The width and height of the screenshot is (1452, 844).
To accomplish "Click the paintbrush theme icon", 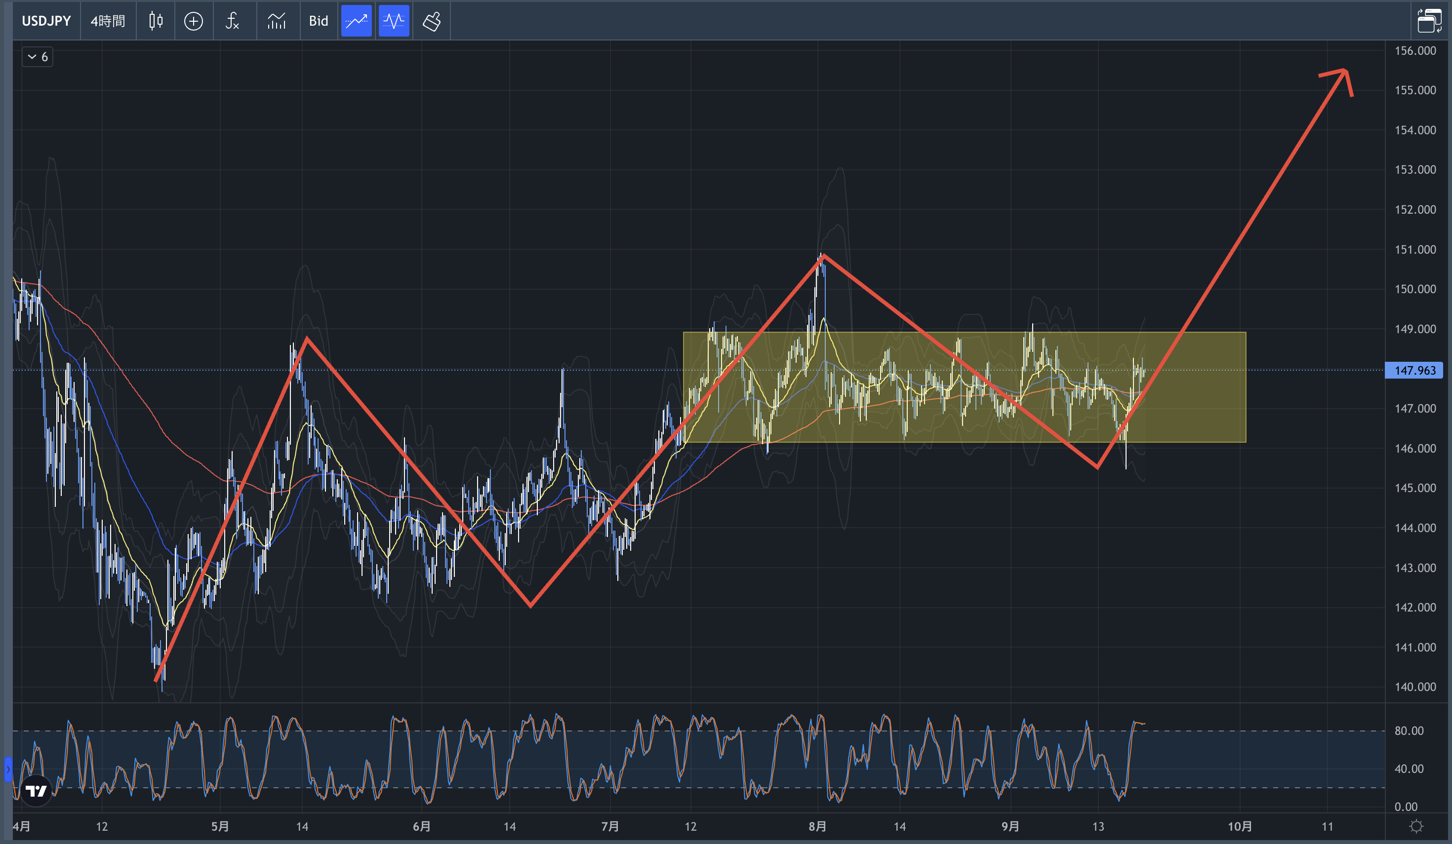I will tap(432, 21).
